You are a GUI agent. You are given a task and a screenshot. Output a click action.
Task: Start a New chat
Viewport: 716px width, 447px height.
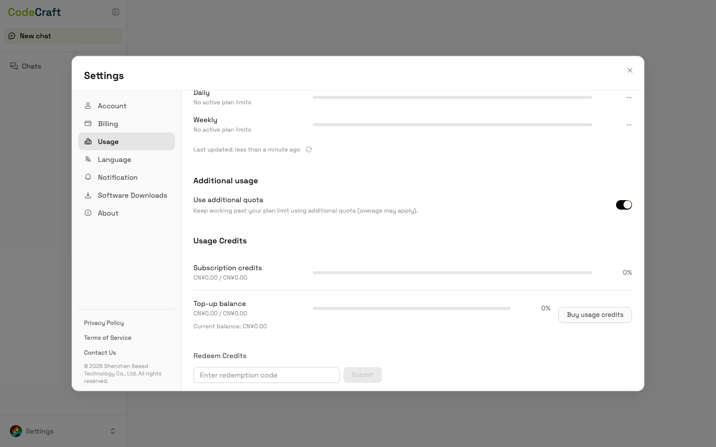tap(63, 36)
